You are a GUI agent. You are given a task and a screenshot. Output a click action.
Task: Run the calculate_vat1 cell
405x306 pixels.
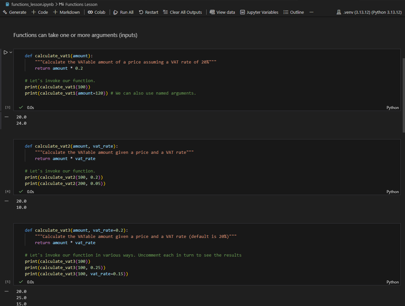(6, 52)
